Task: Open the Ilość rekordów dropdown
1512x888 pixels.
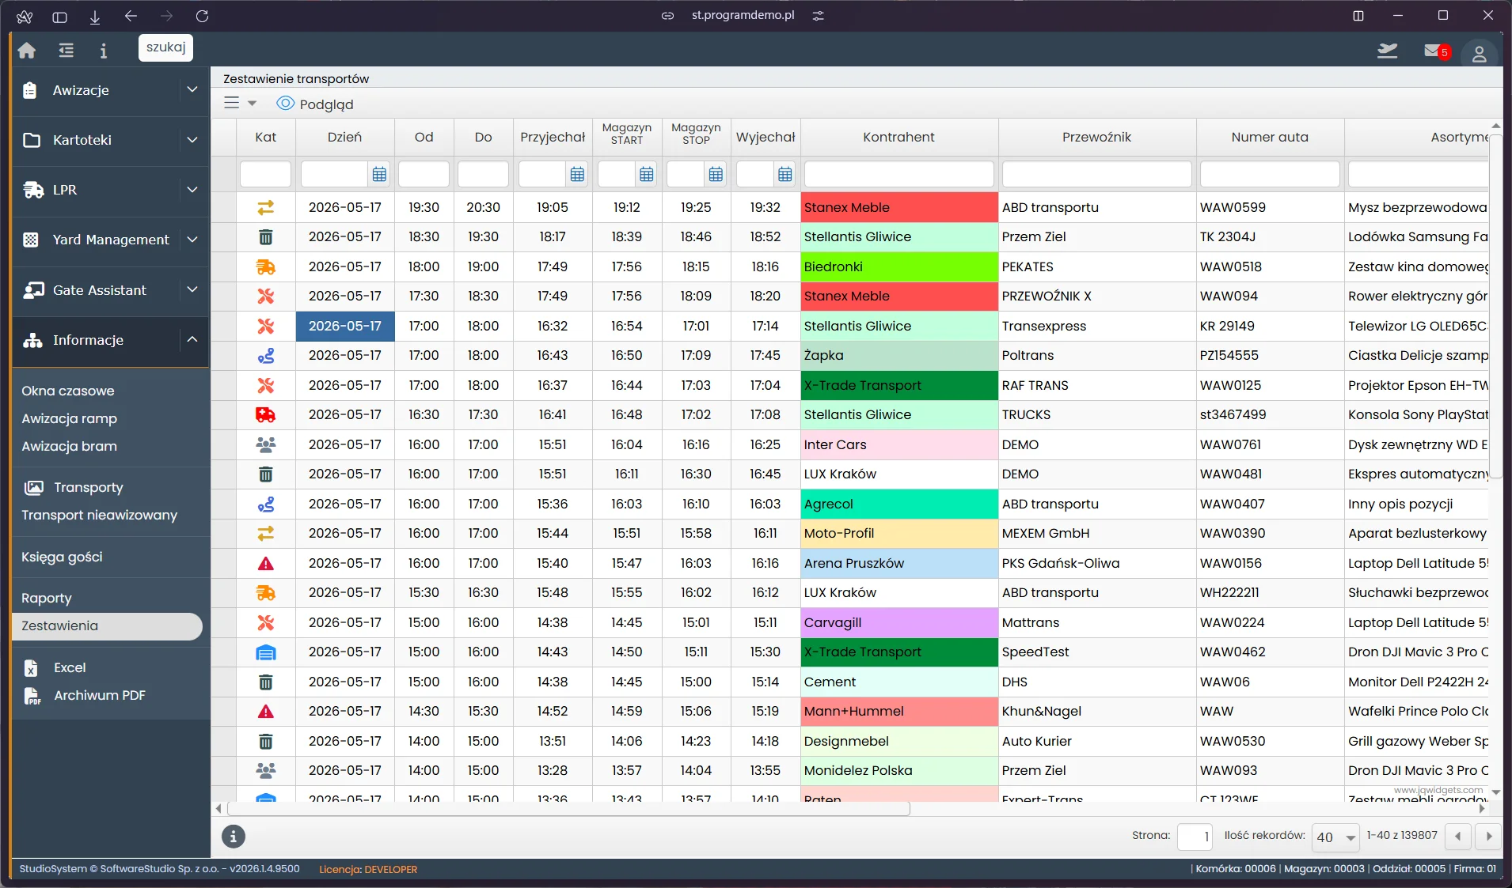Action: pyautogui.click(x=1335, y=837)
